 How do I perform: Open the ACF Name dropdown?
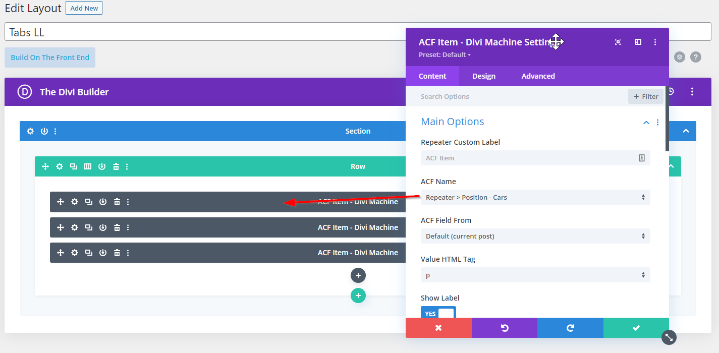535,197
